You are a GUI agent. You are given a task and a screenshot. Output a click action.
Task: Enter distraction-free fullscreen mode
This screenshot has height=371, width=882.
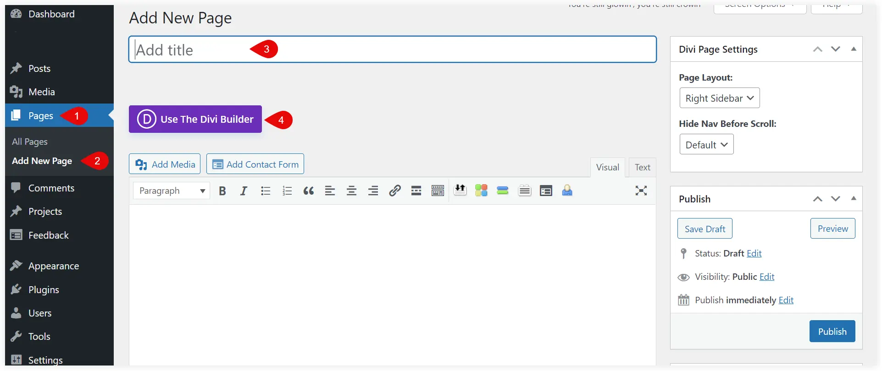tap(641, 191)
